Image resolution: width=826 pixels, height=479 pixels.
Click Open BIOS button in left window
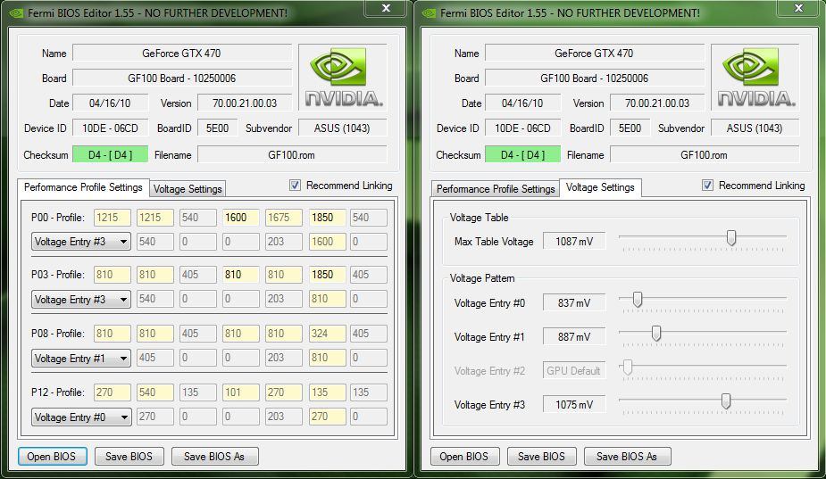pyautogui.click(x=52, y=457)
